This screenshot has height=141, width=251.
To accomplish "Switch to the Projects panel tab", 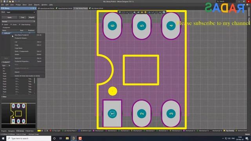I will click(4, 131).
